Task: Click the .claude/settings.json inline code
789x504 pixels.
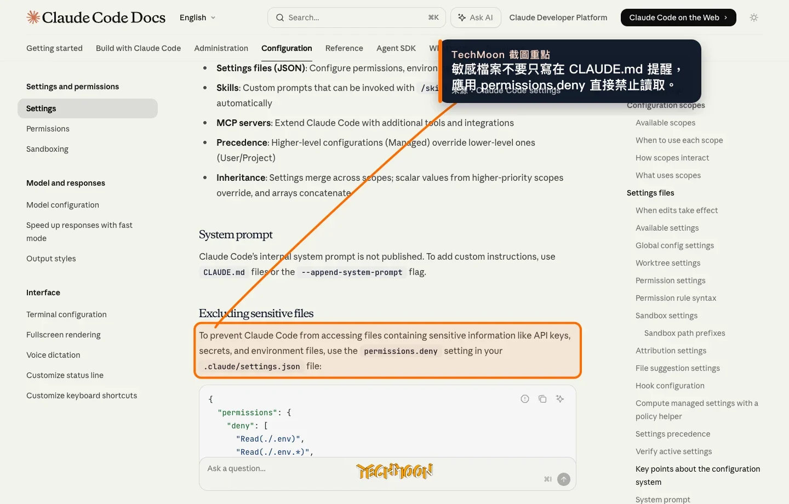Action: pos(251,366)
